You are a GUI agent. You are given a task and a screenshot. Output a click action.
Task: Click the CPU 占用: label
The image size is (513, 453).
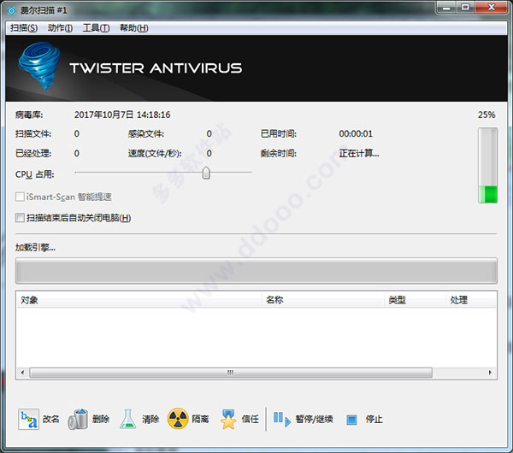(35, 174)
